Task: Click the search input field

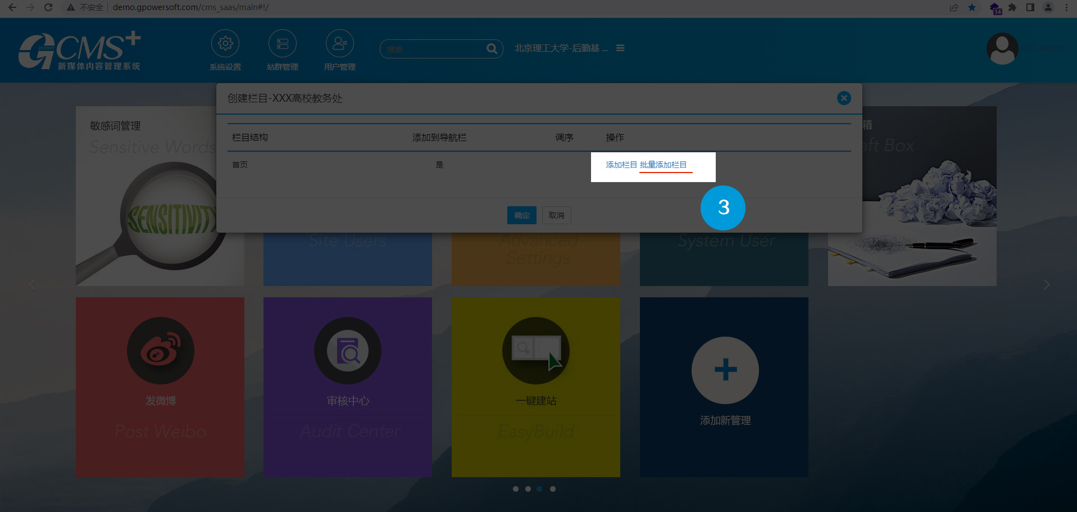Action: [x=433, y=49]
